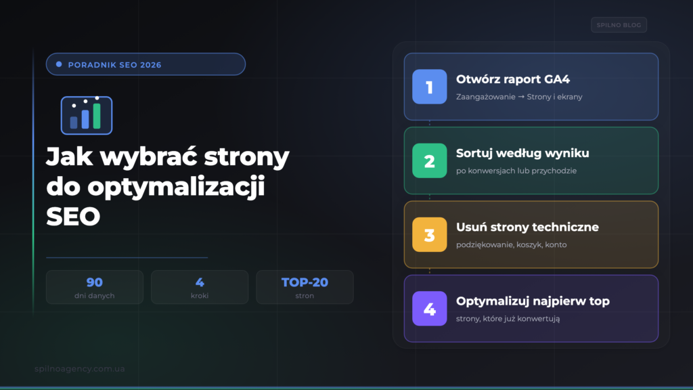Select the 'Sortuj według wyniku' step card

[x=531, y=160]
